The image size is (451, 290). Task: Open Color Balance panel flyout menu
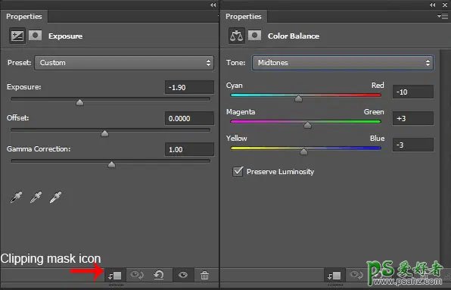click(443, 17)
